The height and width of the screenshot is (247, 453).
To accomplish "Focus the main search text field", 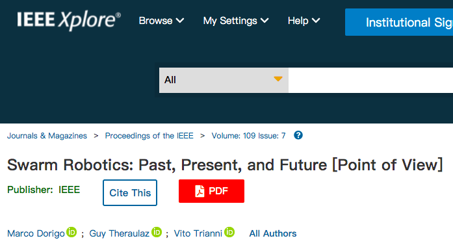I will click(x=370, y=80).
